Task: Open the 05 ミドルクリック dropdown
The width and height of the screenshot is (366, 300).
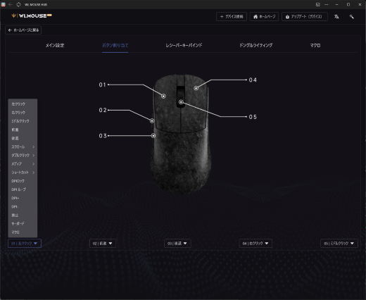Action: tap(339, 244)
